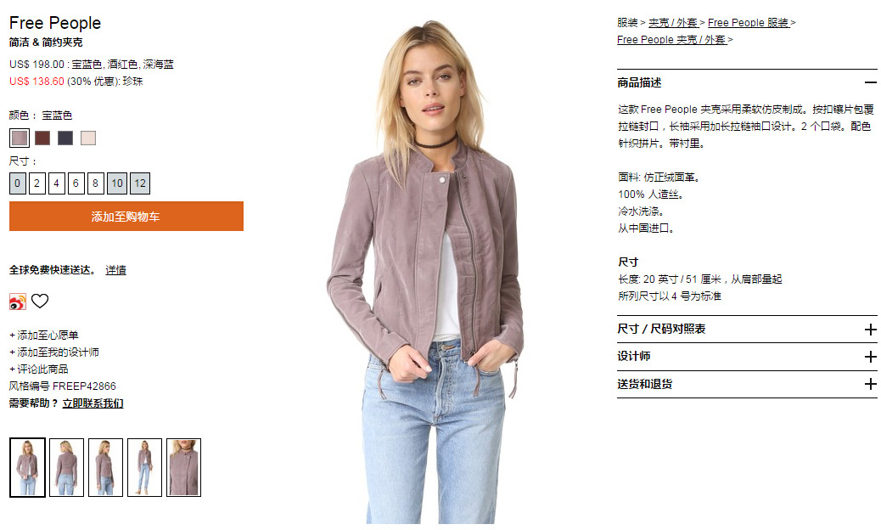Image resolution: width=881 pixels, height=530 pixels.
Task: Share the product via the Weibo icon
Action: coord(18,302)
